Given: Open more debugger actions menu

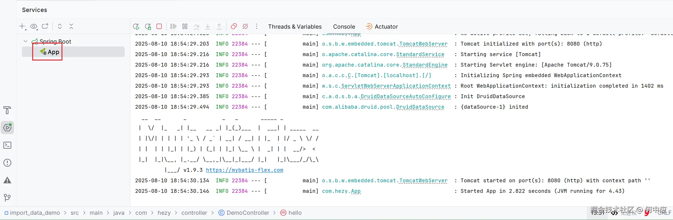Looking at the screenshot, I should click(257, 26).
